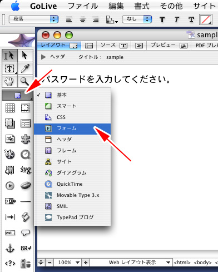218x272 pixels.
Task: Open the なし font size dropdown
Action: tap(137, 19)
